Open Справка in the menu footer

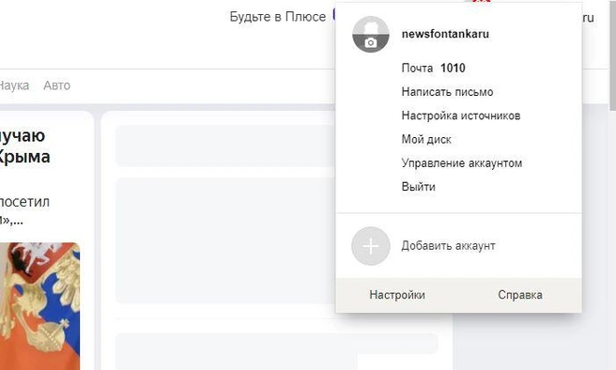click(x=520, y=295)
